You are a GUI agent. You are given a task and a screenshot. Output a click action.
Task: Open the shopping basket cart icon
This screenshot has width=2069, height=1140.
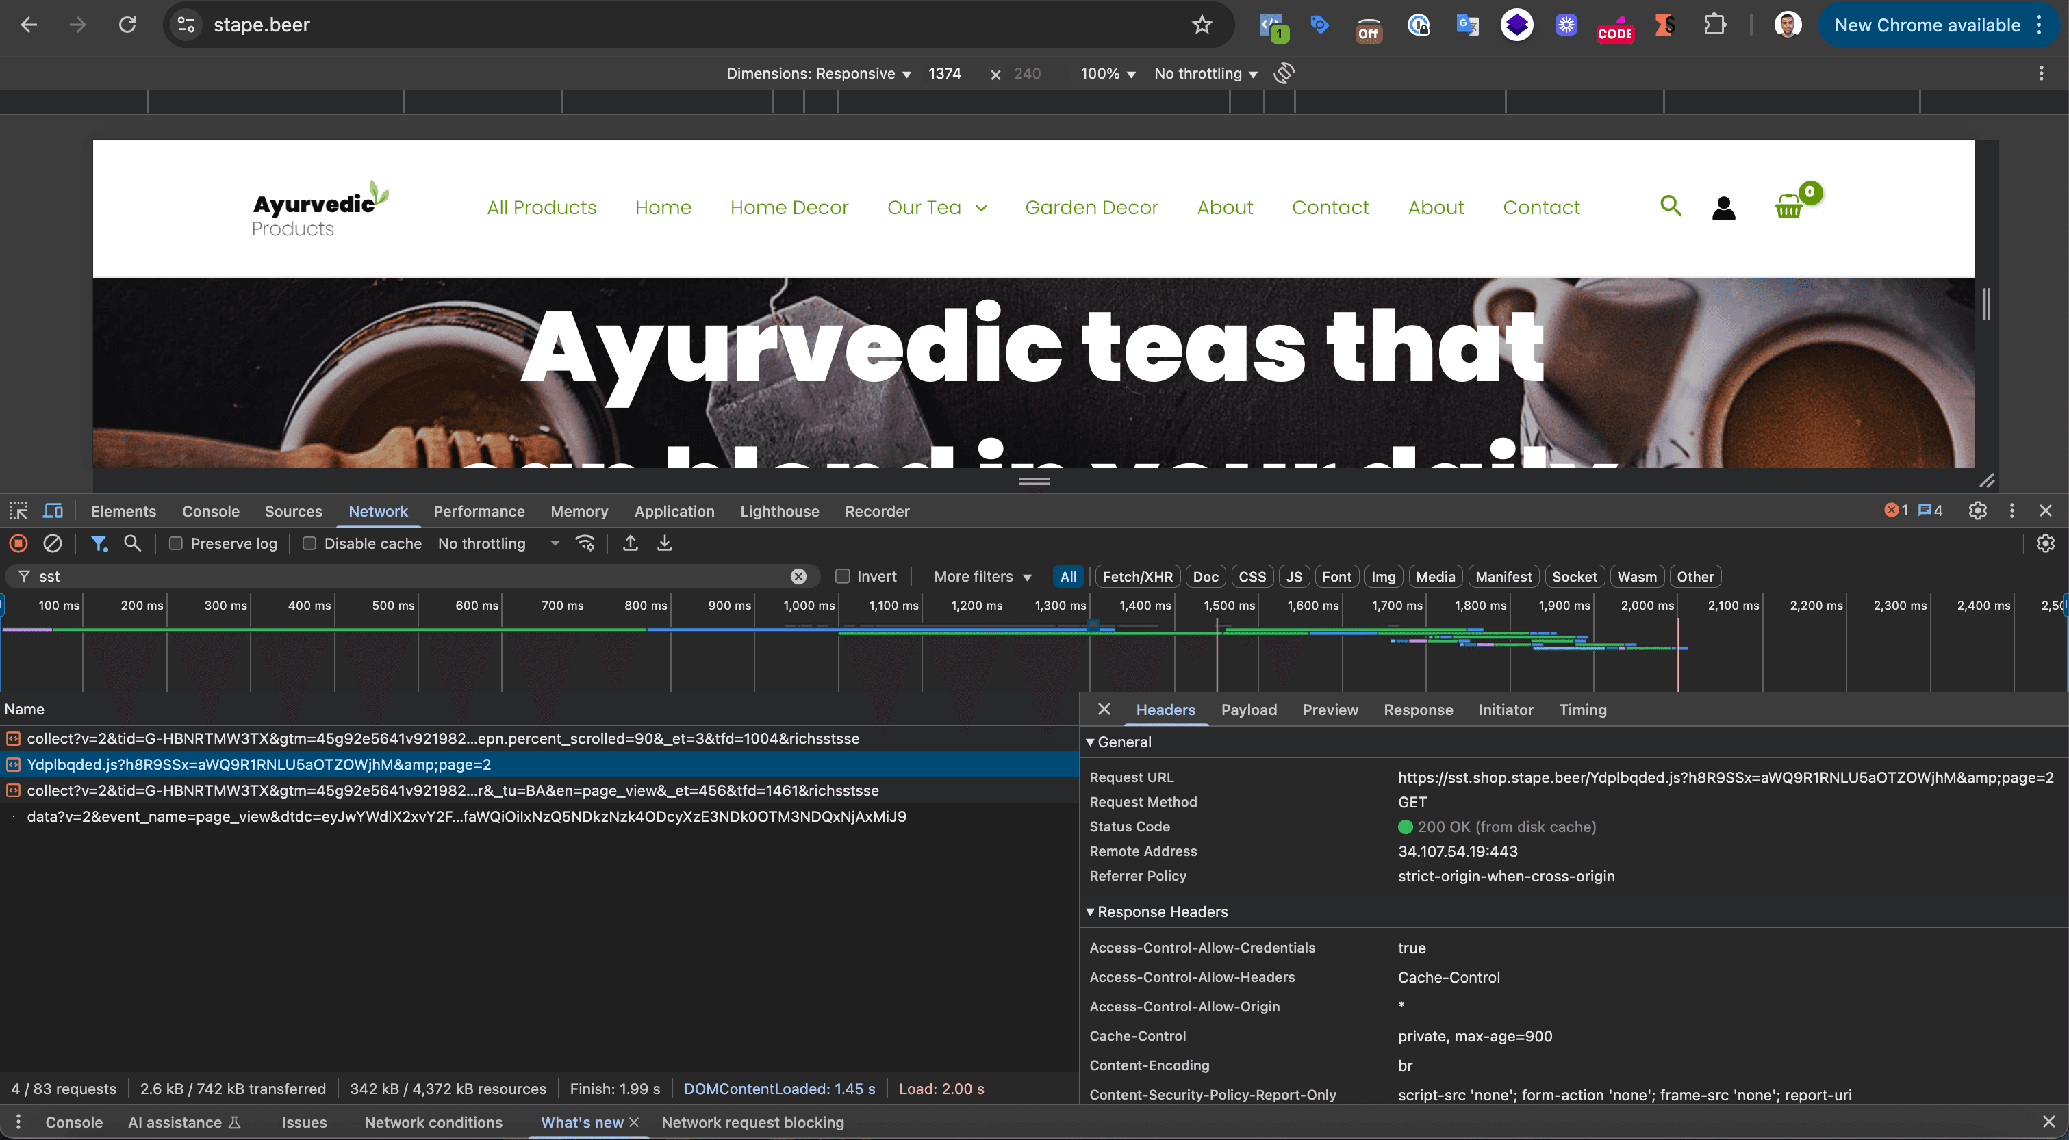(1789, 207)
